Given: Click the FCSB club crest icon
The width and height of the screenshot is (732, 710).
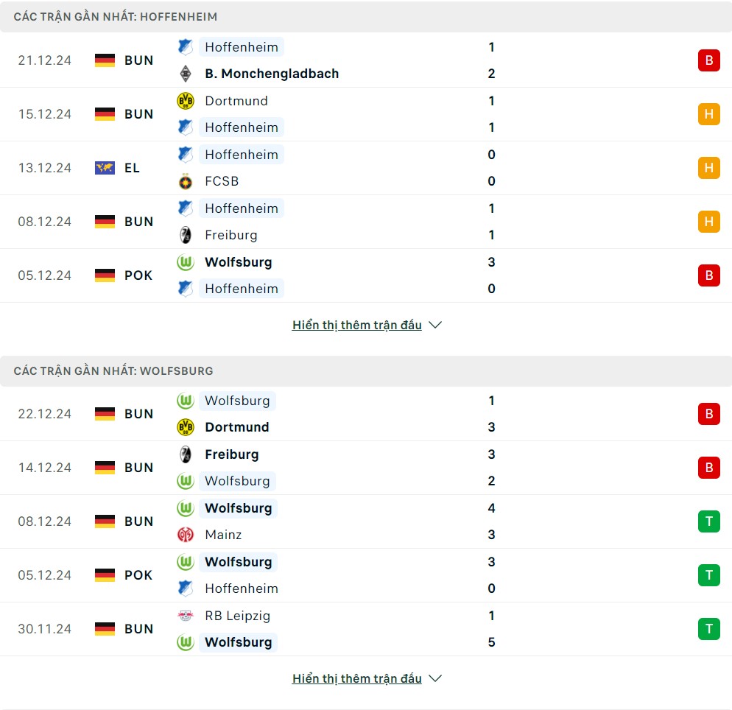Looking at the screenshot, I should coord(186,181).
